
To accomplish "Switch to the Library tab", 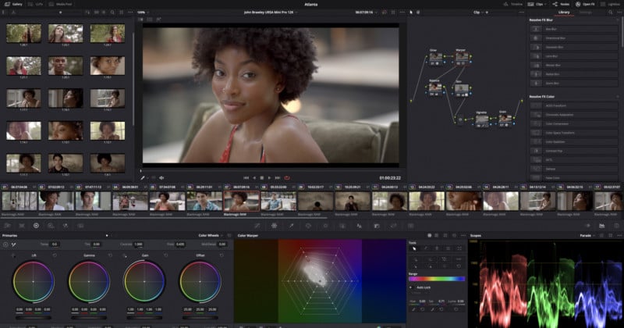I will click(x=564, y=12).
